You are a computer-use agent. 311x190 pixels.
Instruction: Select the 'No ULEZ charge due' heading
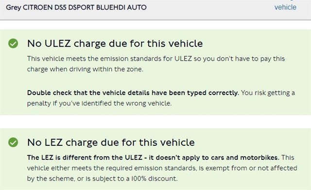coord(115,44)
